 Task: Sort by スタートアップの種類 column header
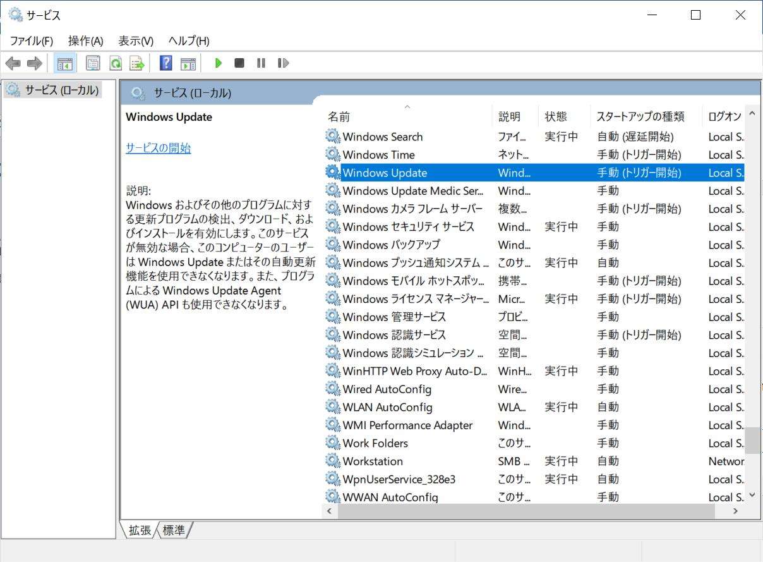click(646, 116)
